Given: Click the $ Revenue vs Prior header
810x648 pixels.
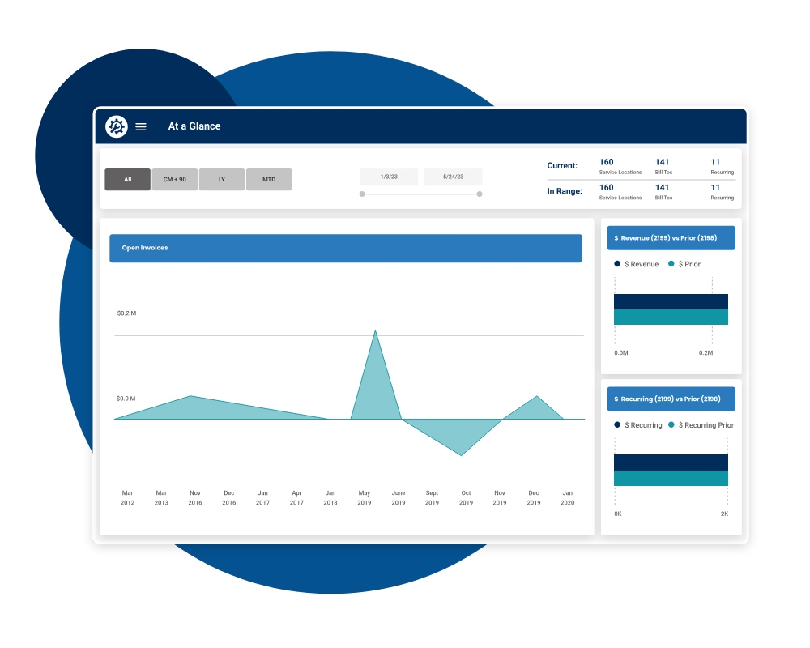Looking at the screenshot, I should click(671, 237).
